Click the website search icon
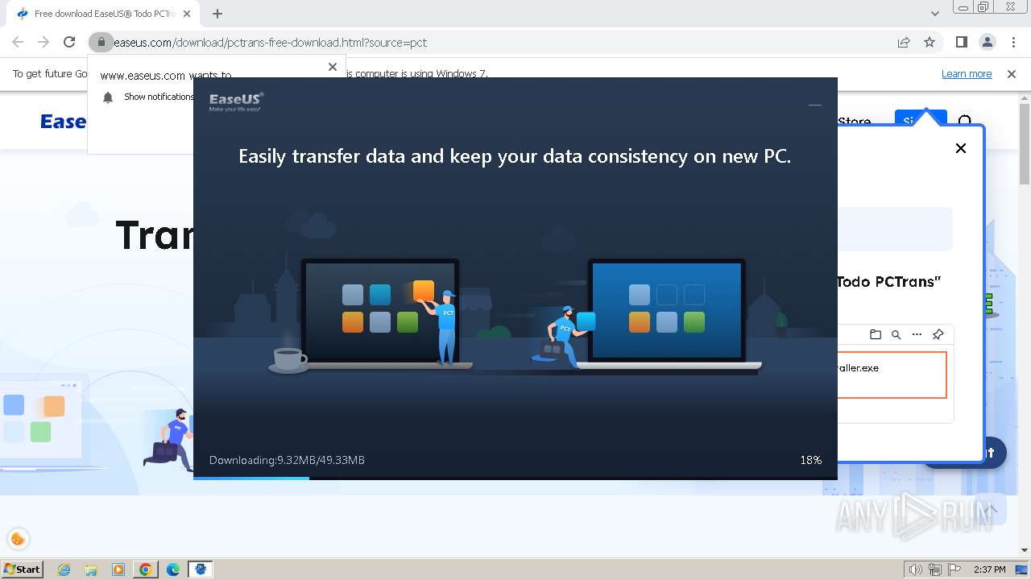1031x580 pixels. point(965,122)
